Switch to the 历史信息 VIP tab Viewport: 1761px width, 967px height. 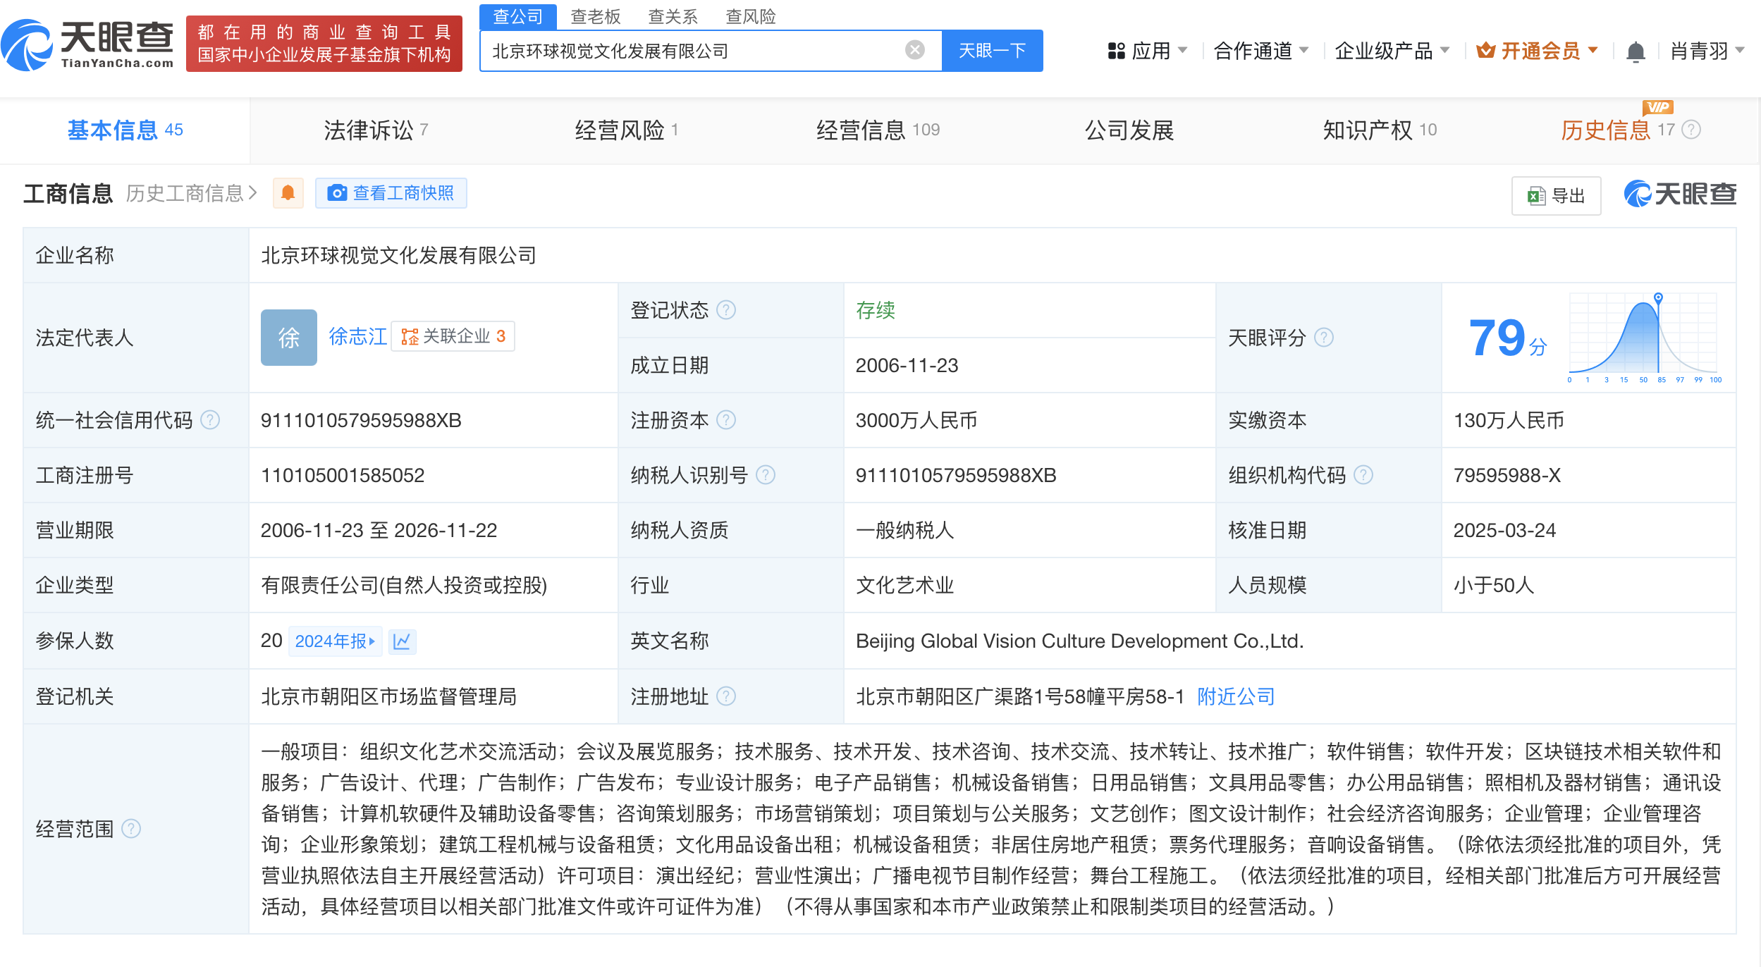(1617, 130)
